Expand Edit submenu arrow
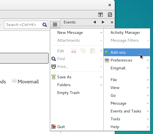Image resolution: width=153 pixels, height=134 pixels. (101, 51)
